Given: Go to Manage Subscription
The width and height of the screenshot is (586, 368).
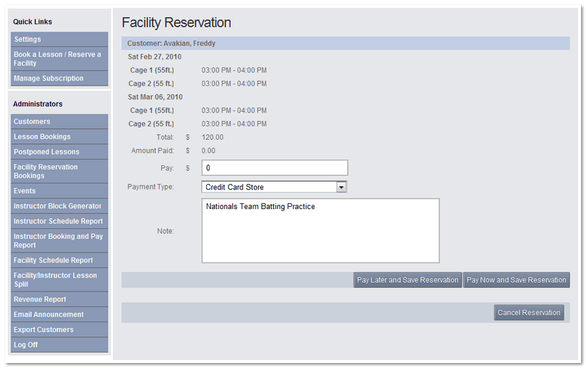Looking at the screenshot, I should 59,78.
